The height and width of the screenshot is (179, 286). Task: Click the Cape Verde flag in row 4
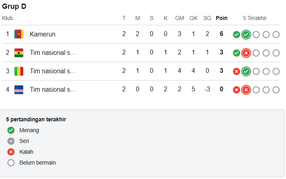pos(19,90)
